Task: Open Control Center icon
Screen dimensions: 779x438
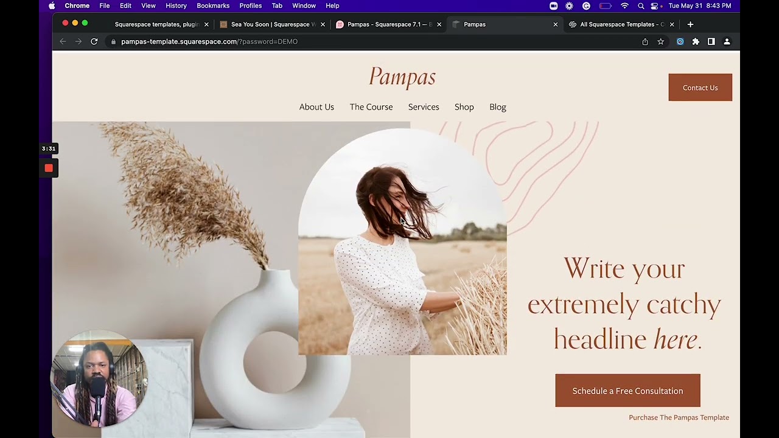Action: (x=655, y=5)
